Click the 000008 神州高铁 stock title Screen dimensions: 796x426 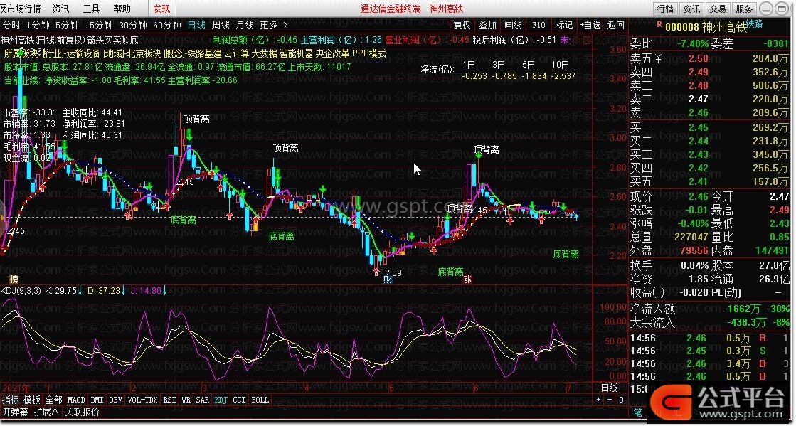coord(706,28)
